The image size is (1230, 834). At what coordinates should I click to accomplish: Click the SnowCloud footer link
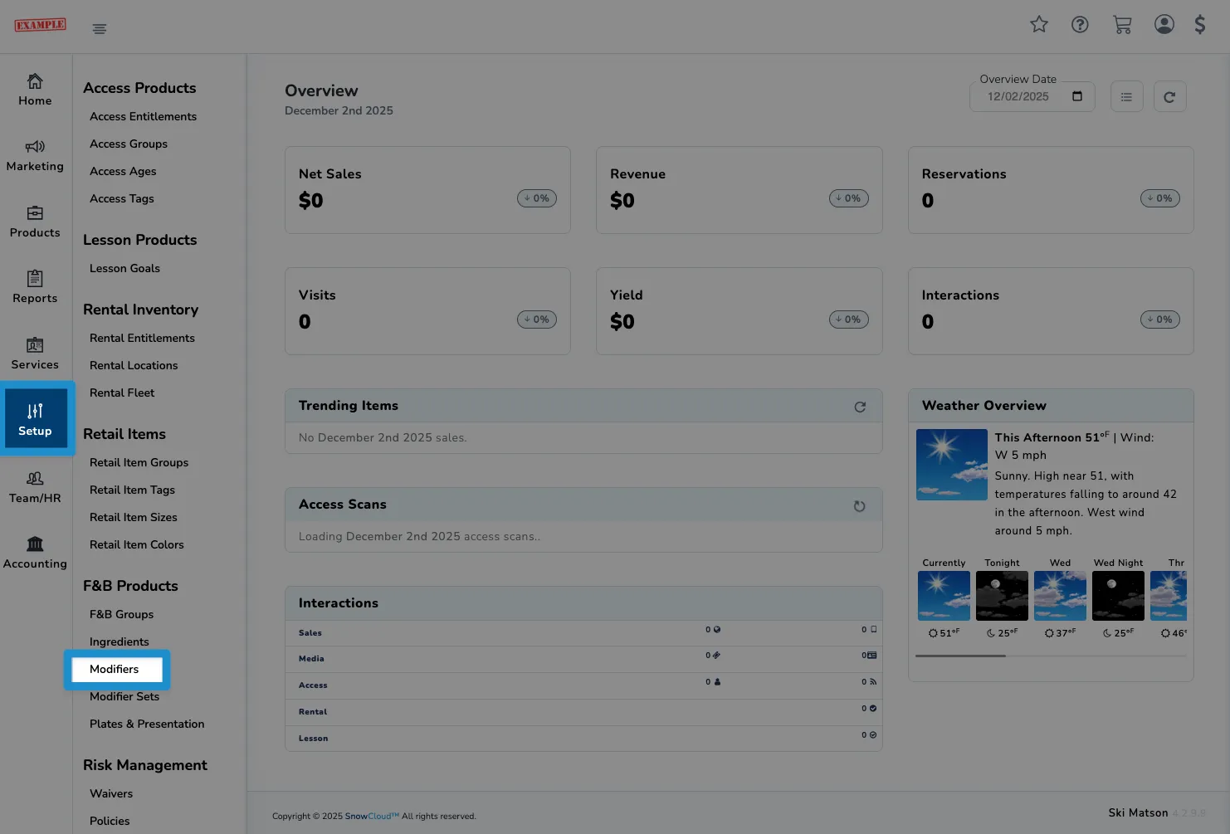tap(372, 817)
